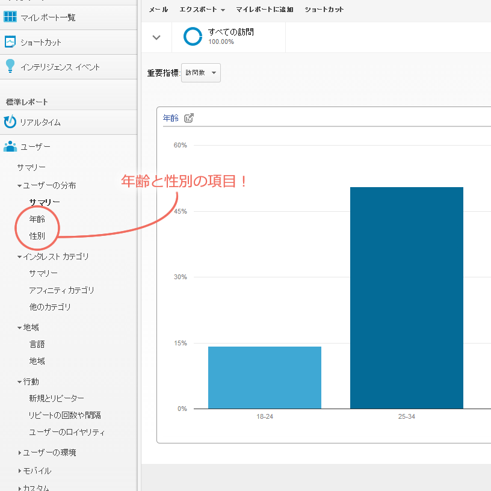The width and height of the screenshot is (491, 491).
Task: Open the 訪問数 key metric dropdown
Action: 200,73
